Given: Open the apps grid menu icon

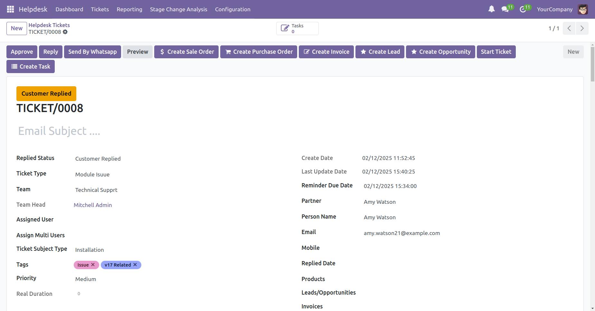Looking at the screenshot, I should point(10,9).
